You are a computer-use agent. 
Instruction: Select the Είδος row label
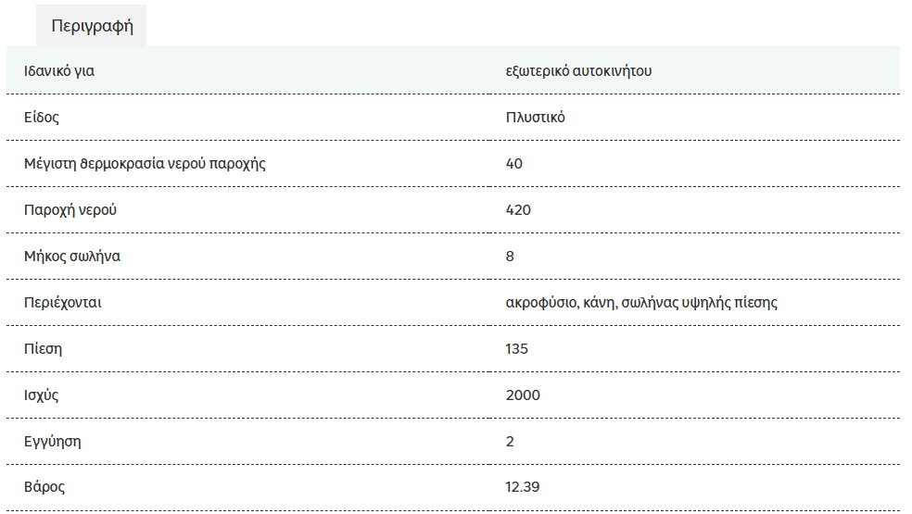[42, 117]
